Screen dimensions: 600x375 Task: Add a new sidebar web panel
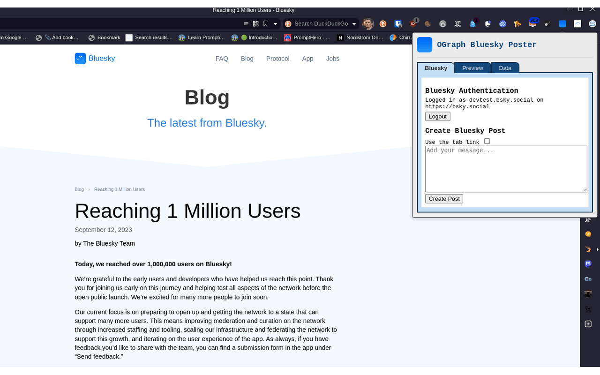[x=588, y=324]
